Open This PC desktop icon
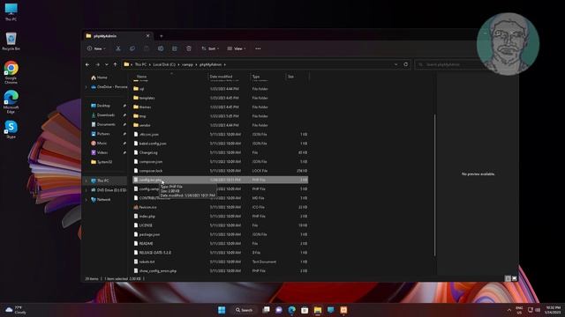Screen dimensions: 565x317 [x=11, y=11]
